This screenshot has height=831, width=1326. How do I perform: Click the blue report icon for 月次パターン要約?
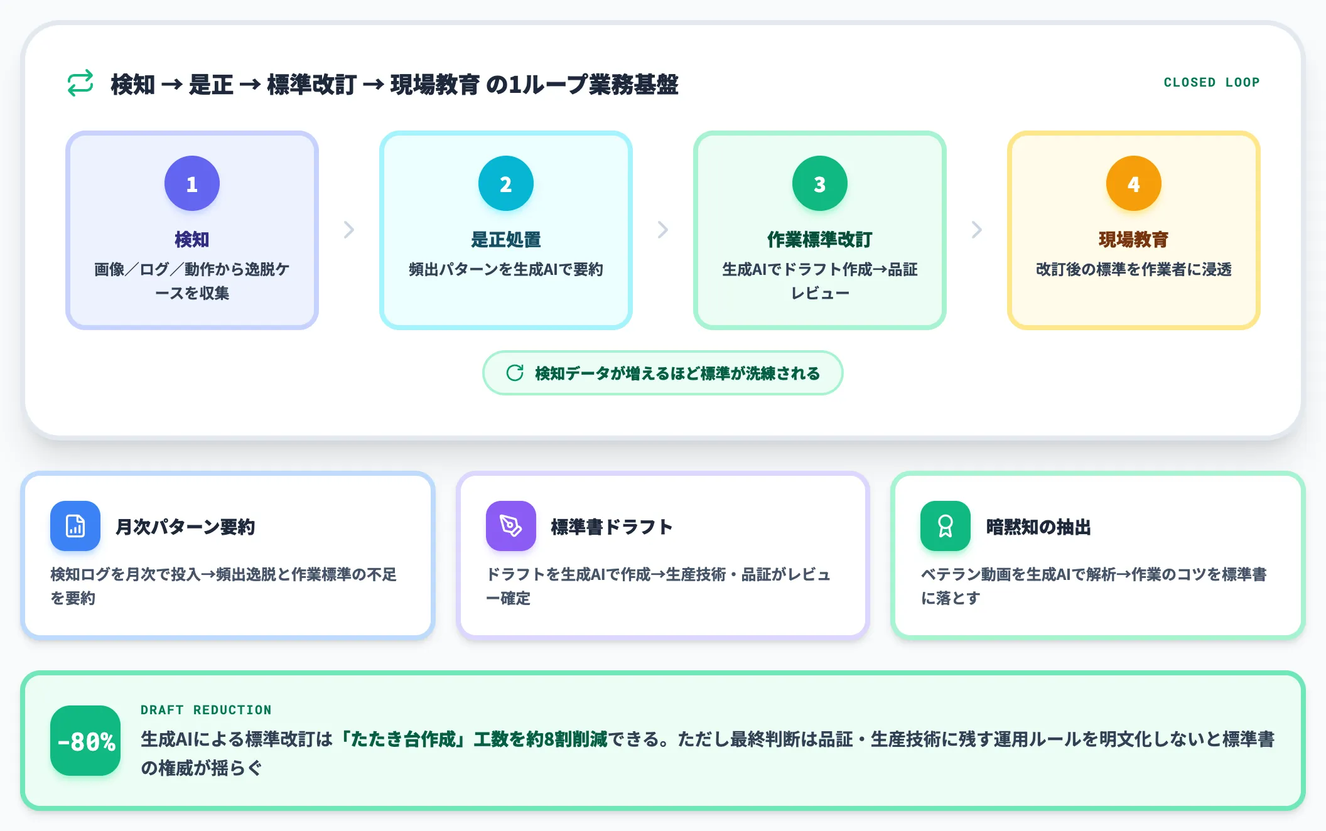pos(75,526)
